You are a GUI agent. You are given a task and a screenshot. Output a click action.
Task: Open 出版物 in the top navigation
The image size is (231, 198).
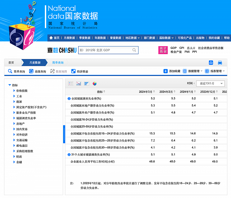200,38
